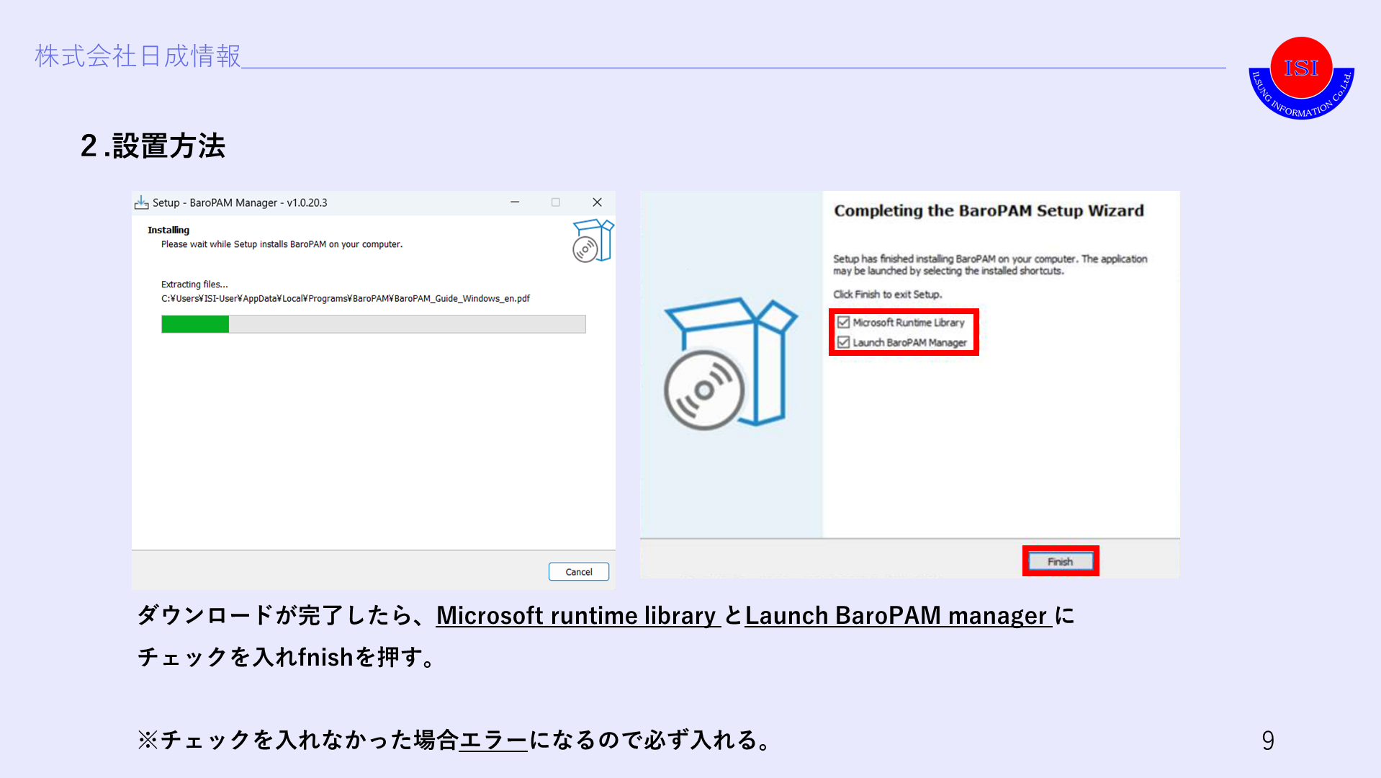Screen dimensions: 1381x778
Task: Toggle the Microsoft Runtime Library checkbox
Action: (x=843, y=322)
